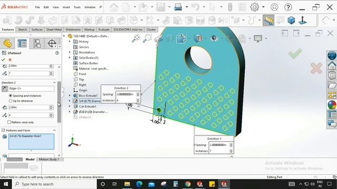Toggle Features and Faces checkbox
Image resolution: width=337 pixels, height=189 pixels.
point(3,130)
